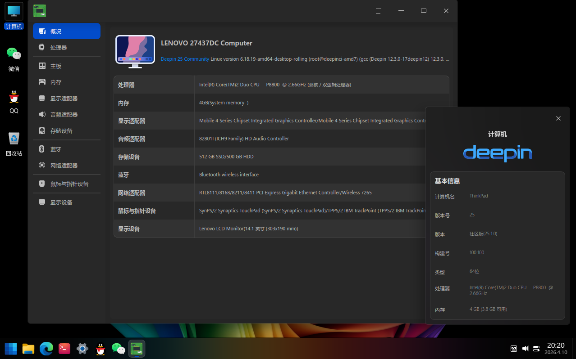Select 存储设备 in the sidebar
This screenshot has width=576, height=359.
tap(61, 130)
